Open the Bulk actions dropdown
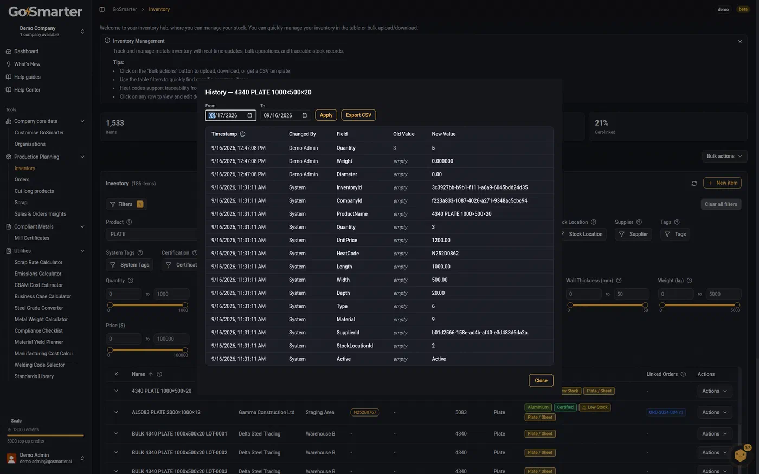Image resolution: width=759 pixels, height=474 pixels. [x=724, y=156]
